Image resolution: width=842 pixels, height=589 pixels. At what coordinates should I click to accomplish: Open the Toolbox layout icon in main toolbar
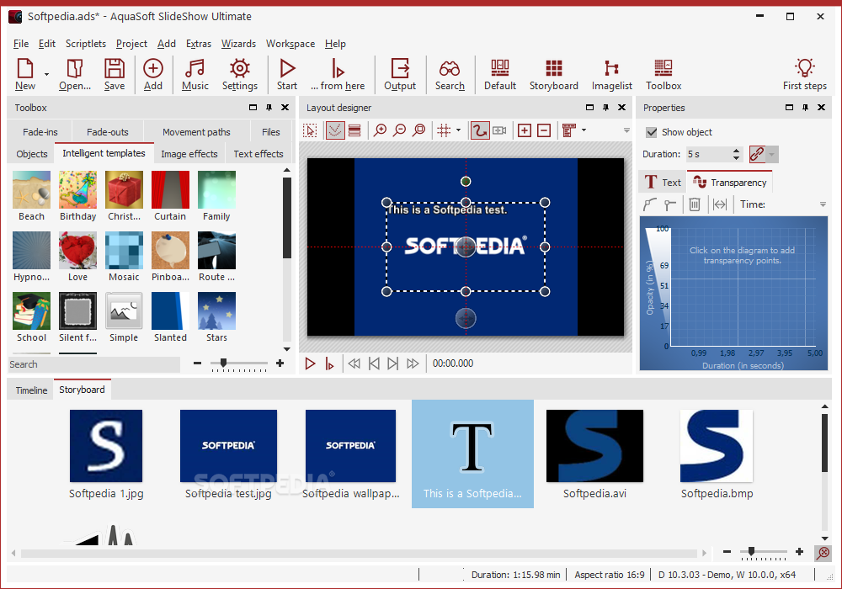point(663,68)
